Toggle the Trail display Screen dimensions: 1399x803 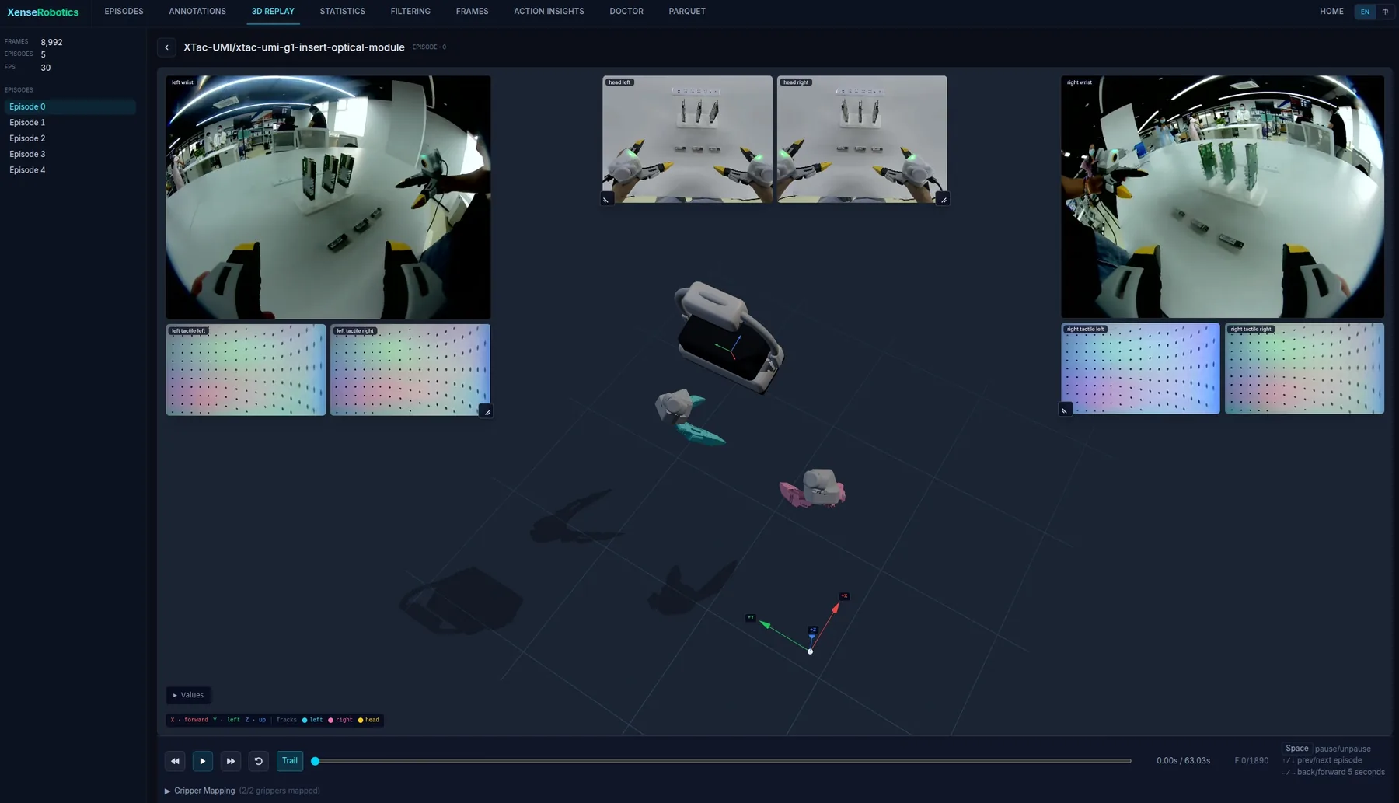coord(290,761)
